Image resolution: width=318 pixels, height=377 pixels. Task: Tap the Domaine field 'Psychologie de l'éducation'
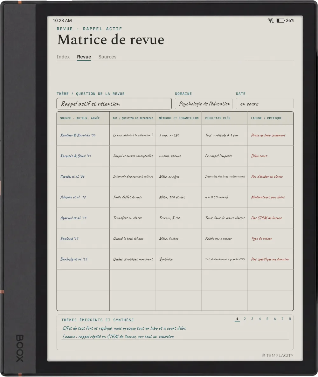(204, 104)
